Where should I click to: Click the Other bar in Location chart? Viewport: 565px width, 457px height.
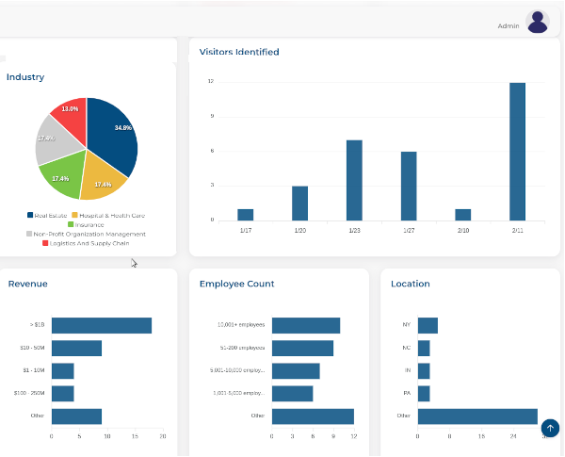(477, 416)
